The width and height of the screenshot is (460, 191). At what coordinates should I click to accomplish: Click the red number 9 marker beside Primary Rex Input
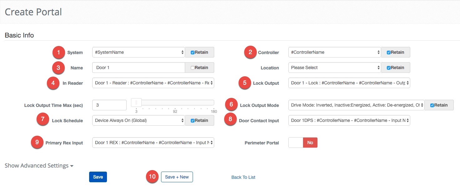point(37,143)
